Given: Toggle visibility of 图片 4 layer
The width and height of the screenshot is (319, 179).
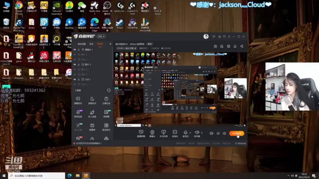Looking at the screenshot, I should 75,69.
